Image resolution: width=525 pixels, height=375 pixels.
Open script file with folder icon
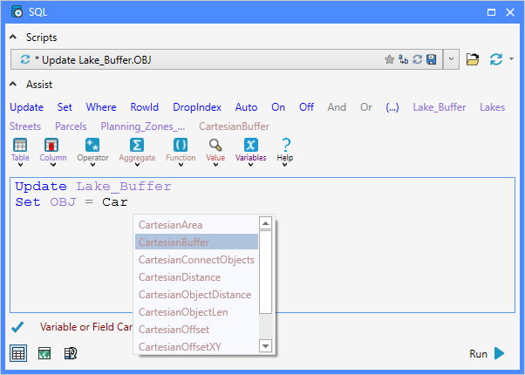[x=473, y=59]
